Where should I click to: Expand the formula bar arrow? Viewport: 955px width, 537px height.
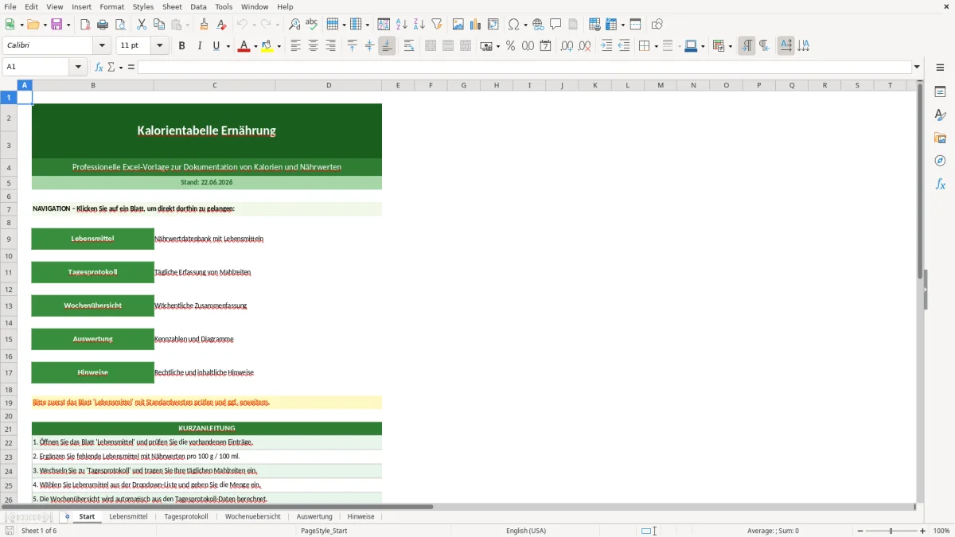[917, 67]
